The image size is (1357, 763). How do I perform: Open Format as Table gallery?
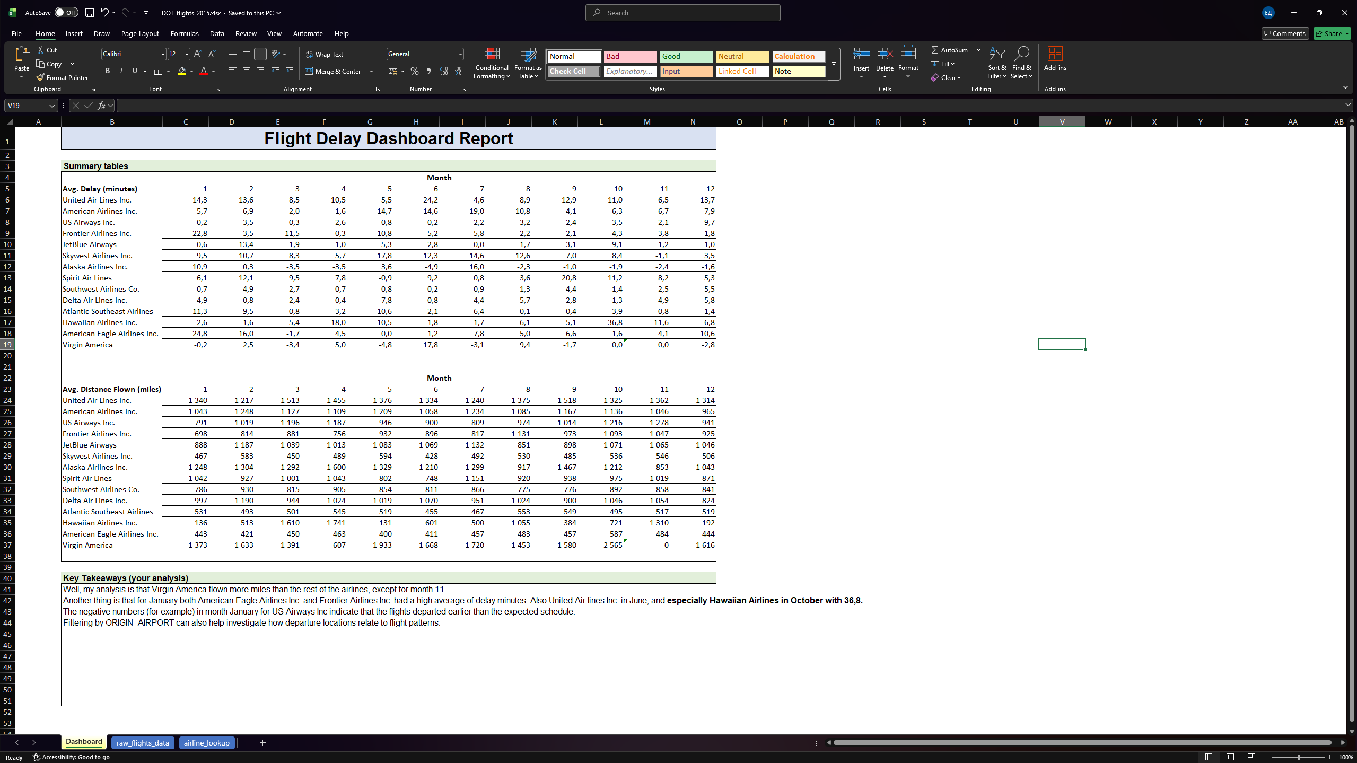[x=528, y=63]
